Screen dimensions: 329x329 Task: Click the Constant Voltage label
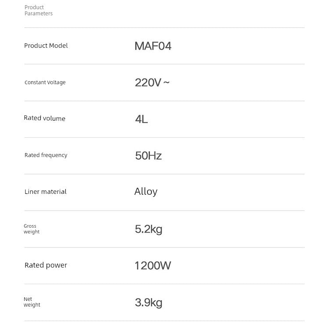45,82
